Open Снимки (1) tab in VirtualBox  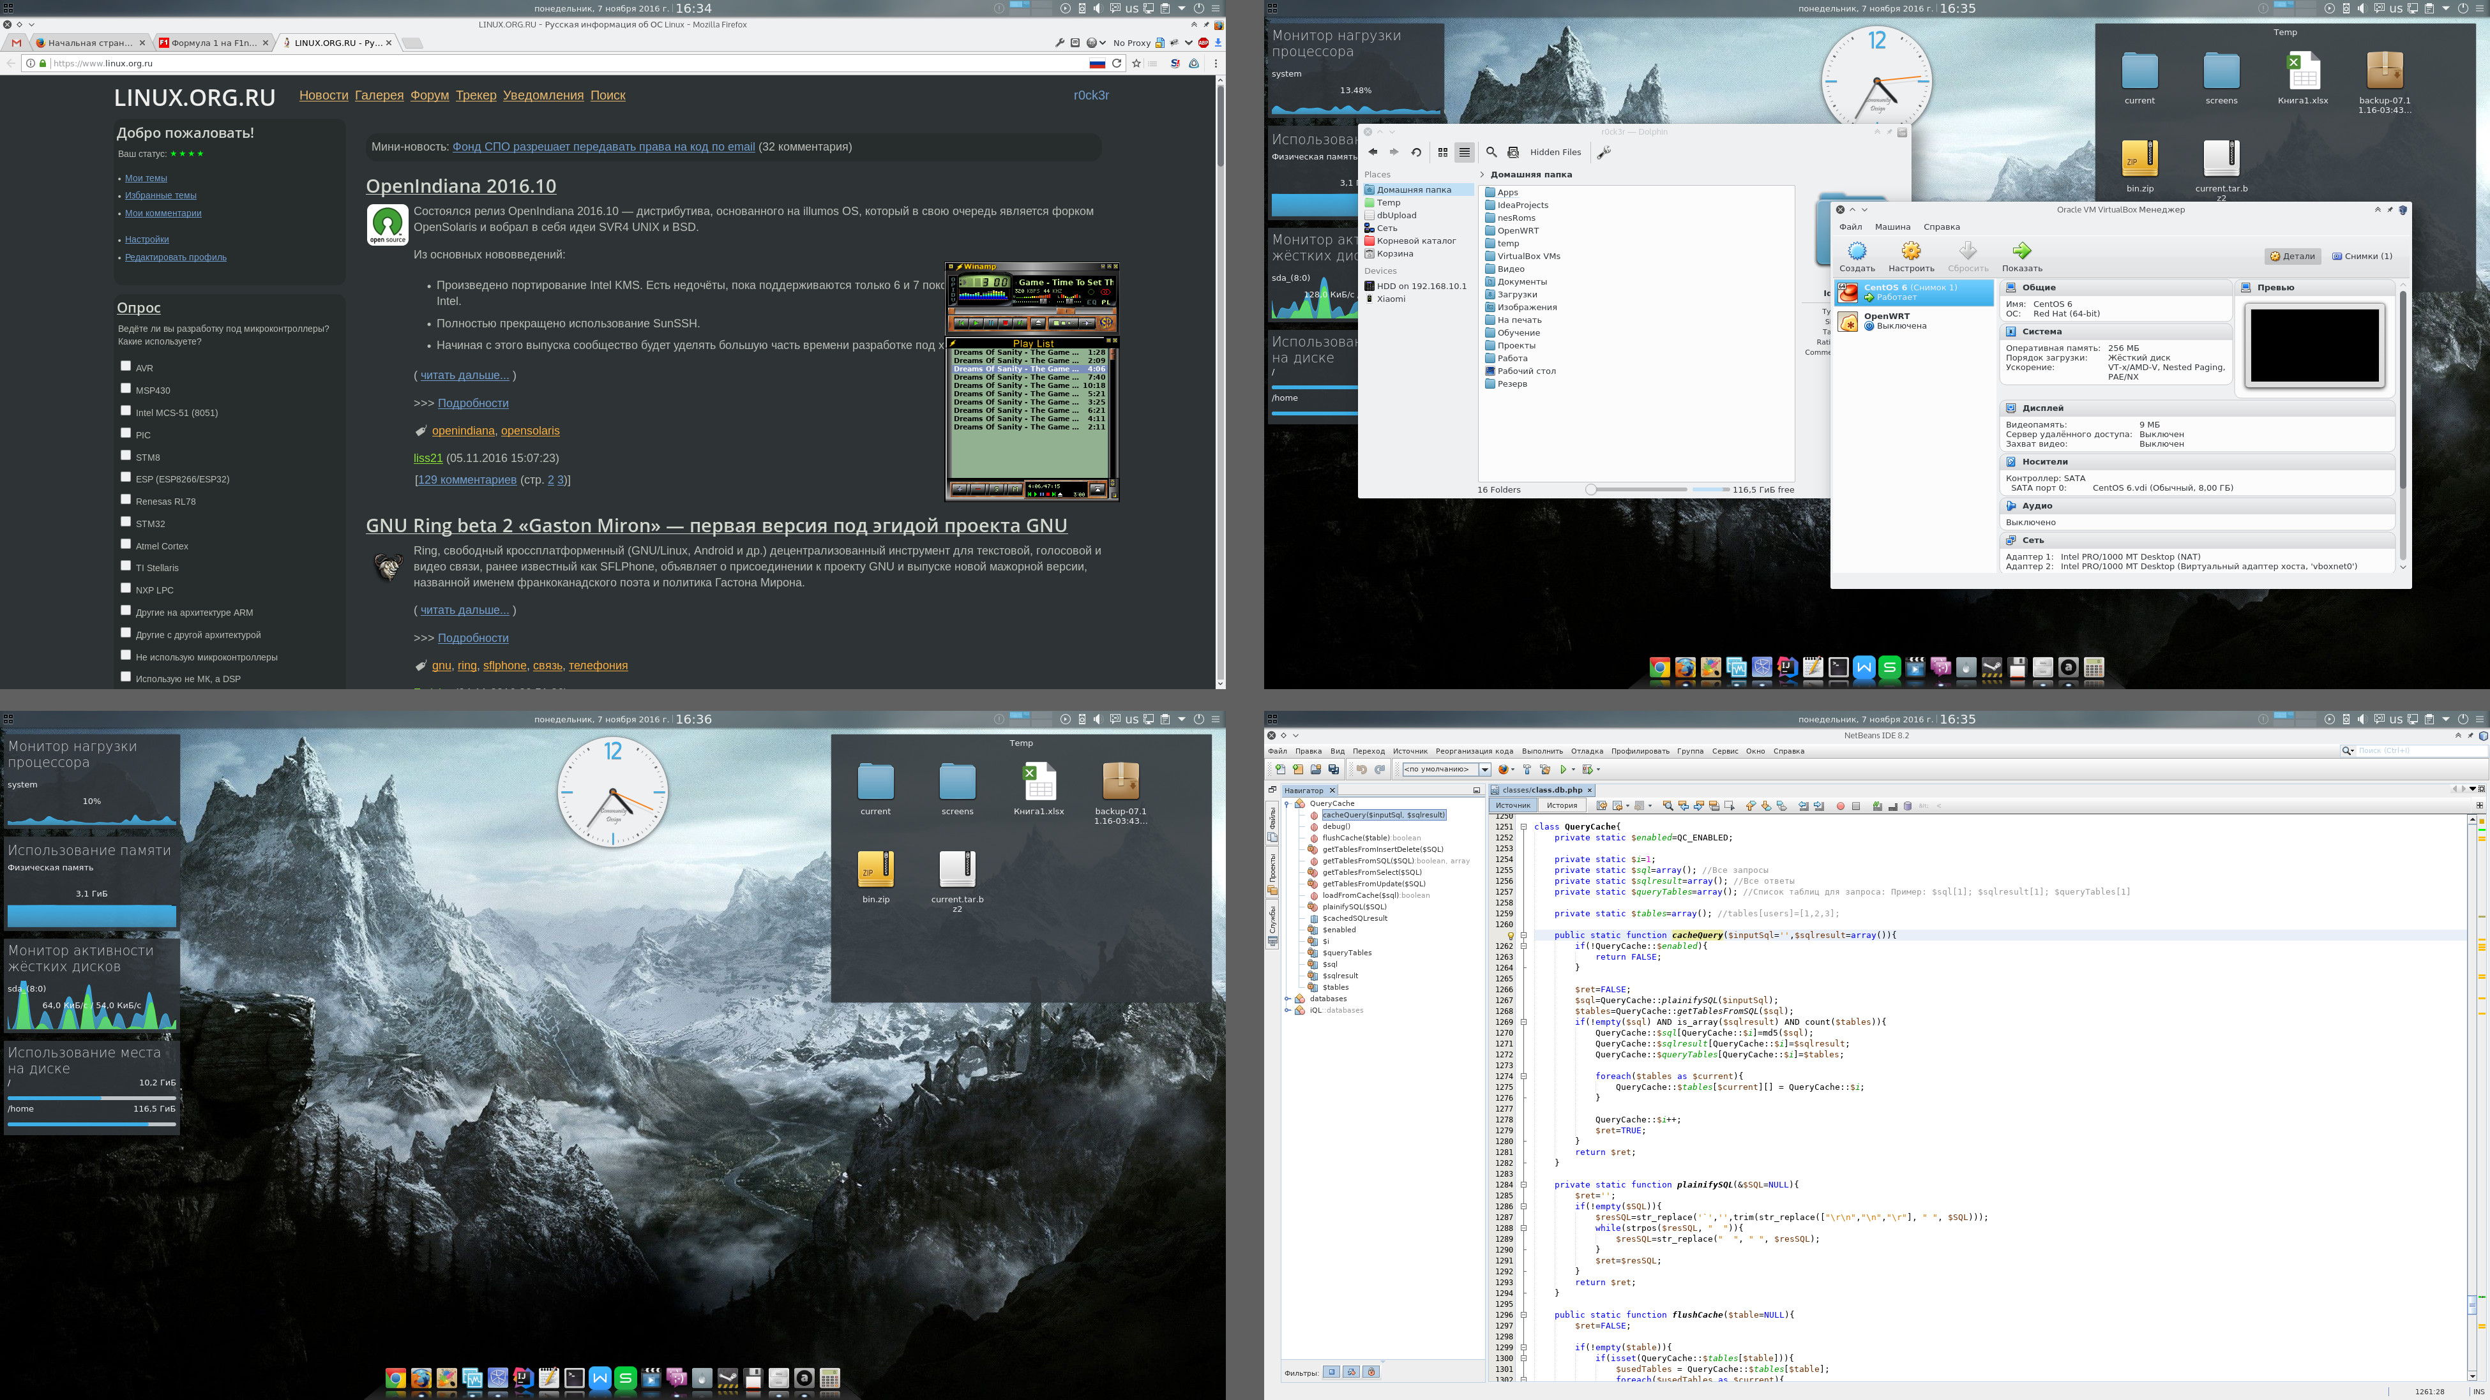tap(2362, 256)
